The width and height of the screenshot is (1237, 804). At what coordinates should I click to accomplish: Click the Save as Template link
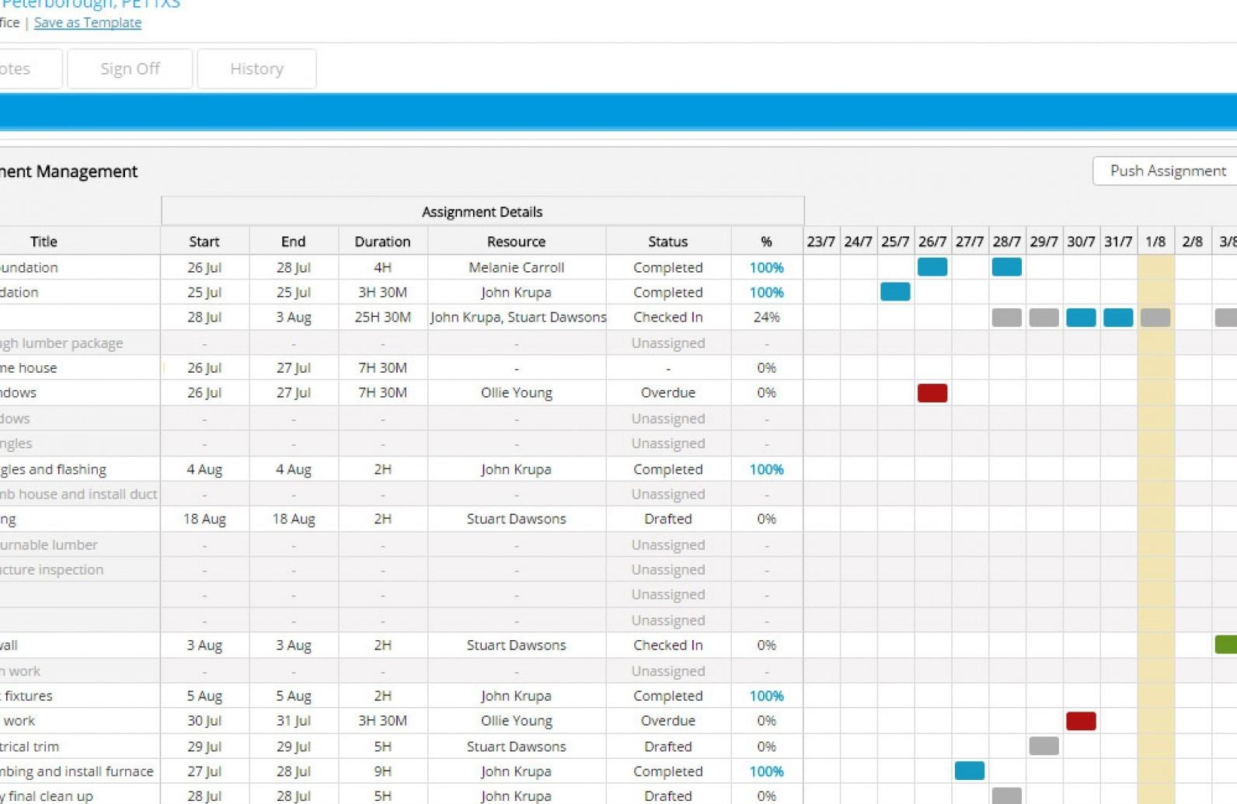point(87,23)
